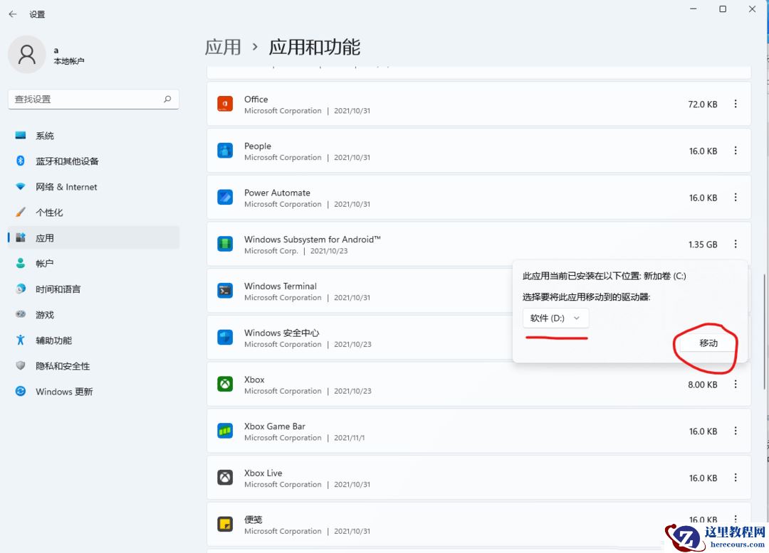Image resolution: width=769 pixels, height=553 pixels.
Task: Open the 游戏 Xbox gaming settings icon
Action: (20, 314)
